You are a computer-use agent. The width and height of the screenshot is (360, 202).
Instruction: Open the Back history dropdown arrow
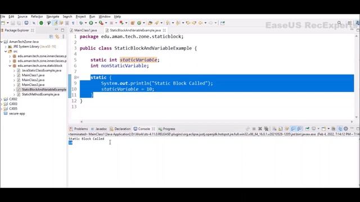pos(205,23)
